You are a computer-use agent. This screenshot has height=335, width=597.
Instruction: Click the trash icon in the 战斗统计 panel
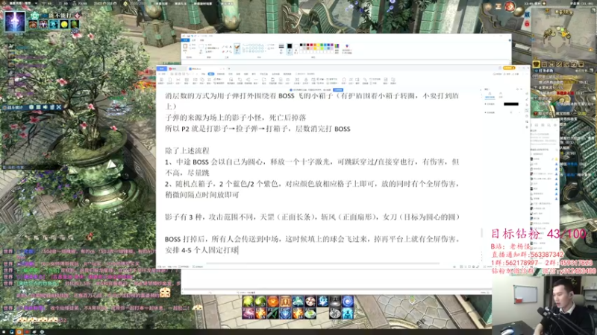[52, 107]
